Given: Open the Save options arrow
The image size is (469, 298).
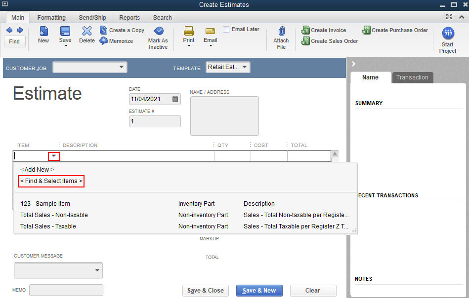Looking at the screenshot, I should [66, 46].
